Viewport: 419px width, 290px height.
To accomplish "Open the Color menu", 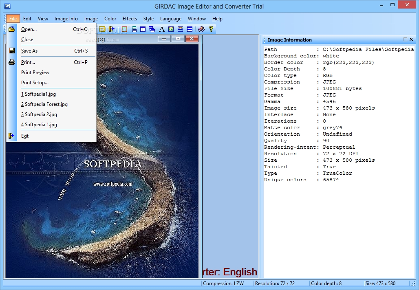I will pyautogui.click(x=110, y=19).
